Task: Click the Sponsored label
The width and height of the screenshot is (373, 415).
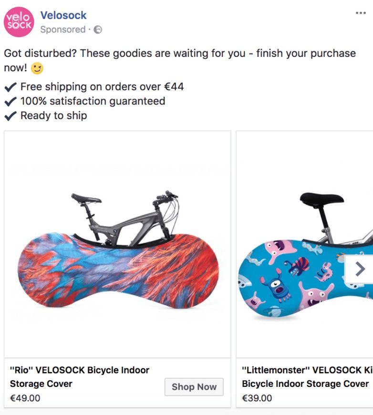Action: pos(63,30)
